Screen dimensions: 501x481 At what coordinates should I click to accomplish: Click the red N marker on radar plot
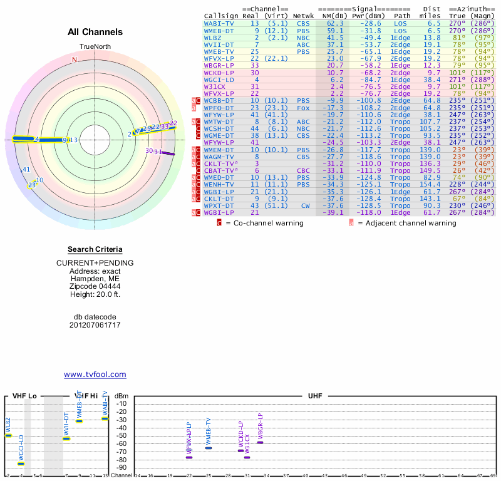coord(75,60)
